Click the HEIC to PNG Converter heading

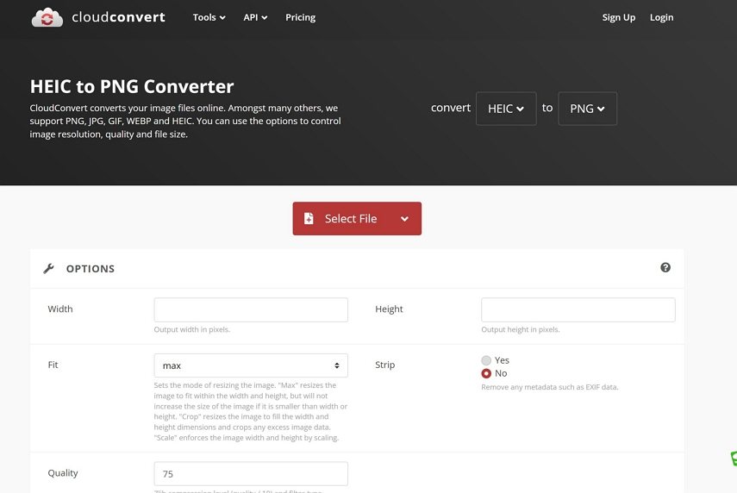(x=132, y=86)
